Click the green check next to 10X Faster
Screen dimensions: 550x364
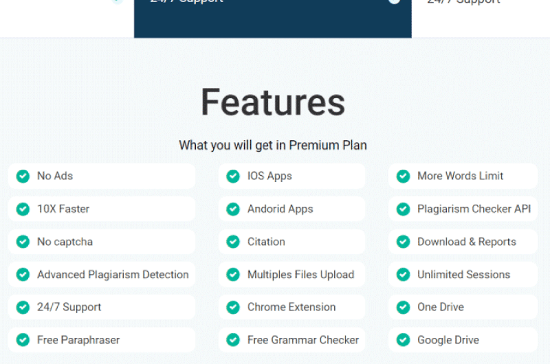(x=23, y=209)
